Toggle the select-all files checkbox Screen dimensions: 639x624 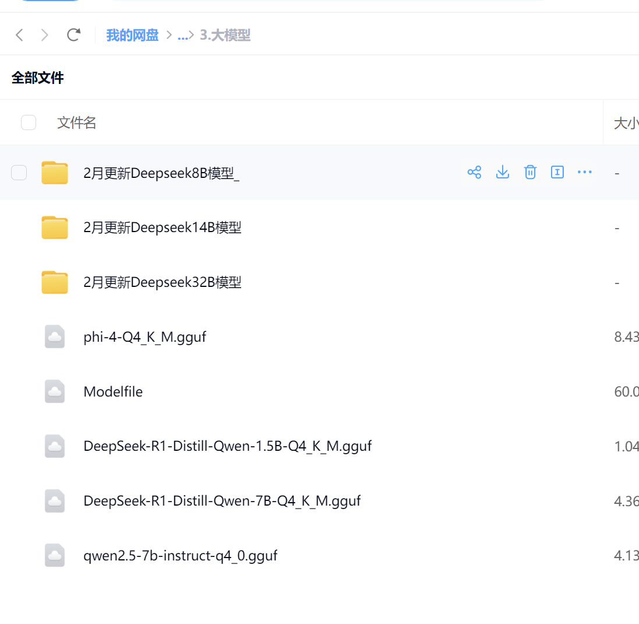(29, 122)
